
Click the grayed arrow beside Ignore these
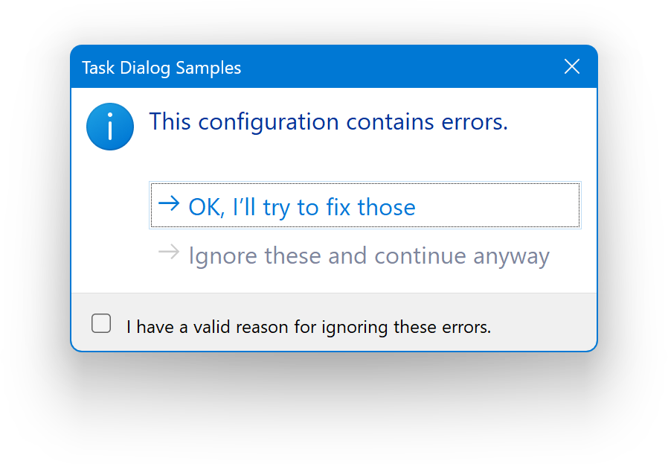(x=170, y=252)
